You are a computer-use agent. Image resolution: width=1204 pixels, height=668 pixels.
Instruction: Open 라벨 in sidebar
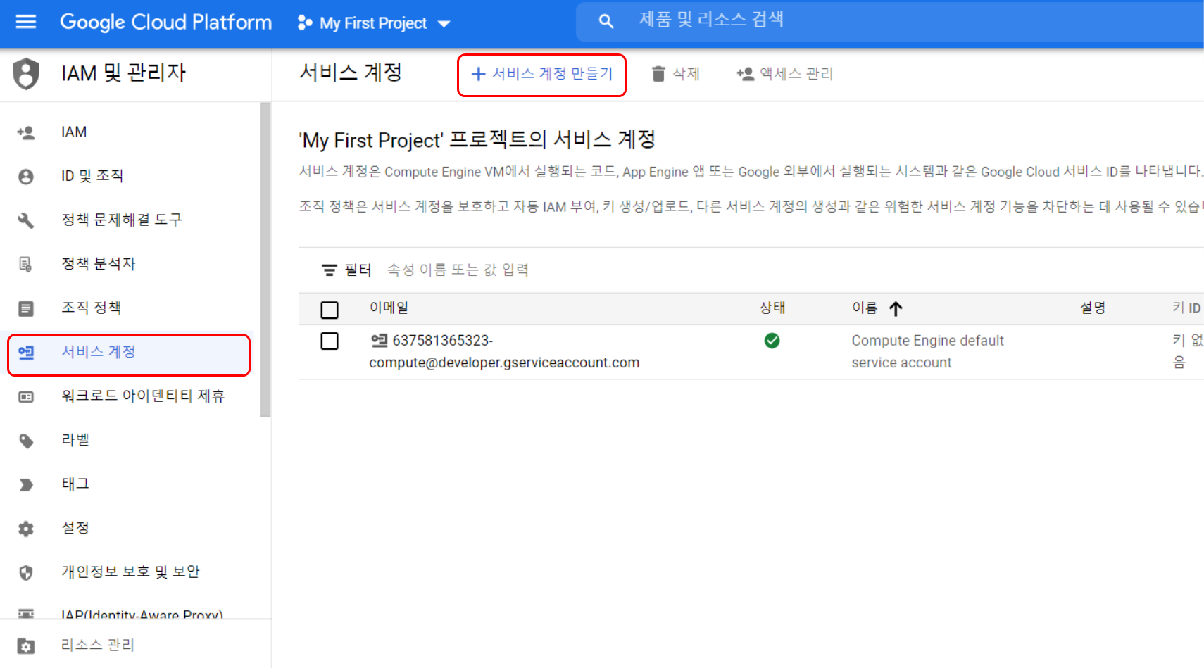click(x=130, y=440)
